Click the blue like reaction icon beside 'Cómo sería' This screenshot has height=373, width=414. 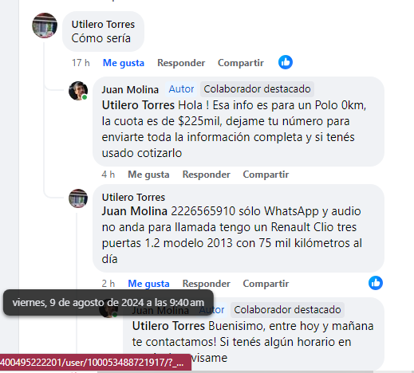tap(286, 62)
